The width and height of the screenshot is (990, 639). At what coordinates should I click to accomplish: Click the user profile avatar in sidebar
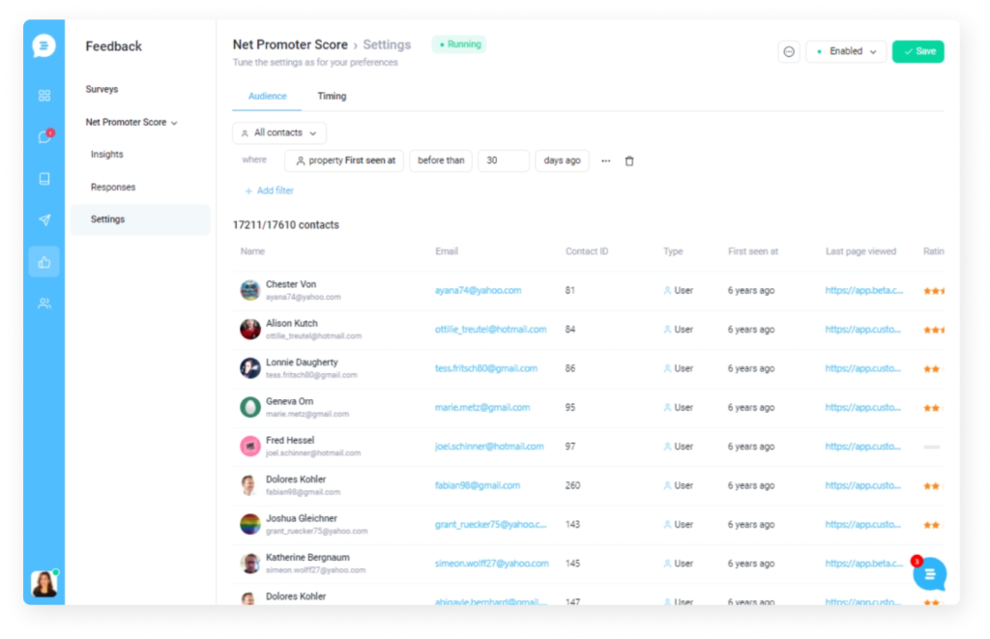click(44, 584)
